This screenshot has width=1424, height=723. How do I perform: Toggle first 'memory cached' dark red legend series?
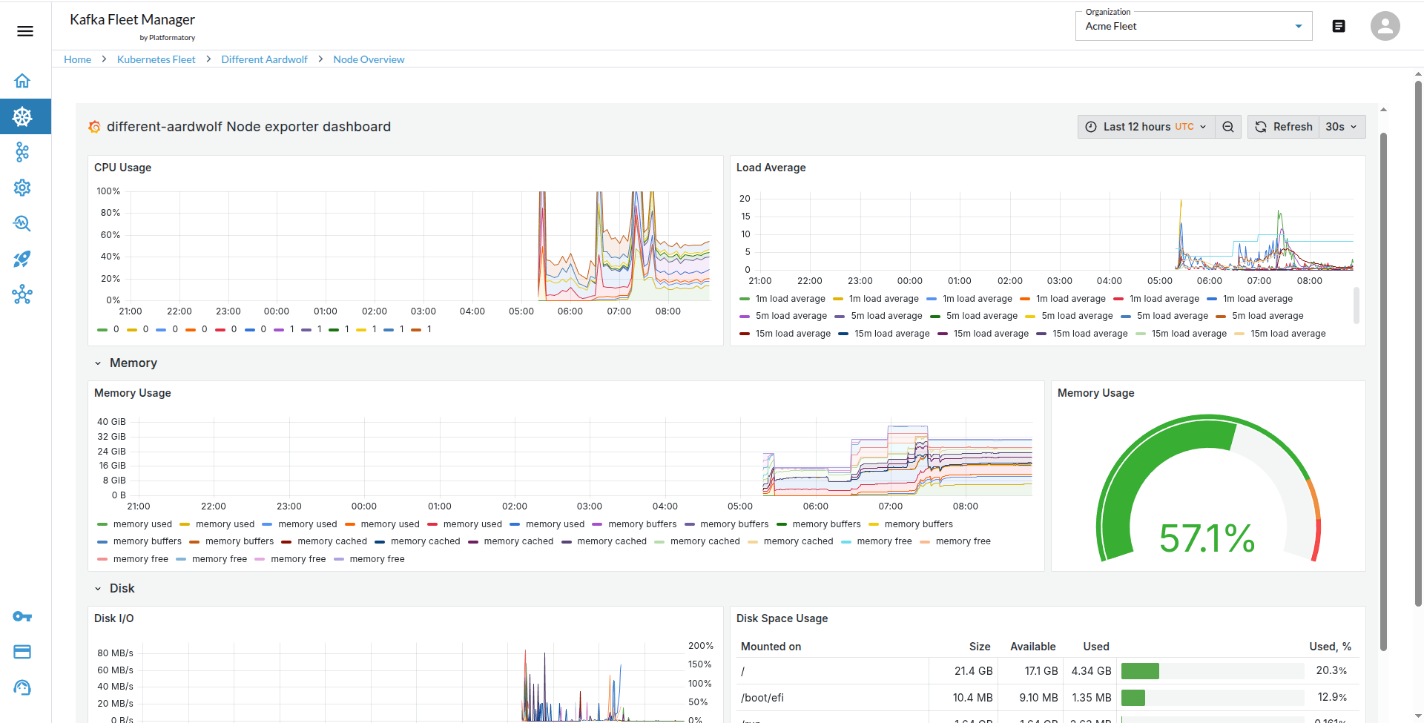point(324,541)
